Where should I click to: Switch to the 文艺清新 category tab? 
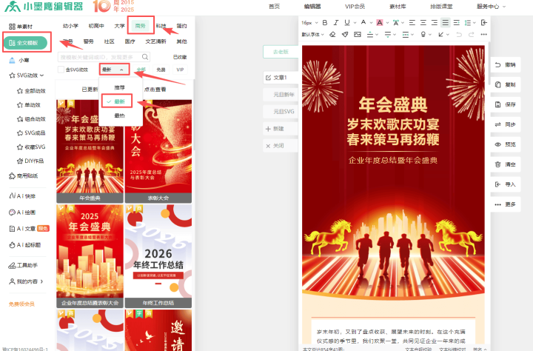155,41
